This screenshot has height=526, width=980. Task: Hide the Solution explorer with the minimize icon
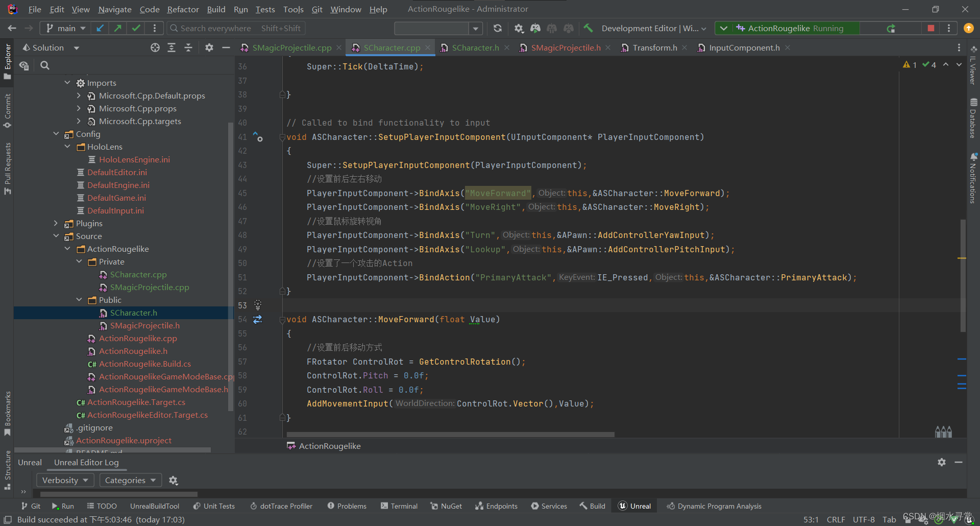226,47
